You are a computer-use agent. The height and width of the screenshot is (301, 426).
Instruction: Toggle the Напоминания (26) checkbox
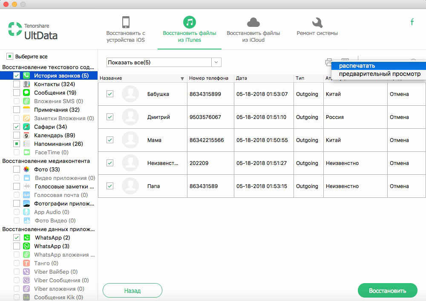click(x=17, y=144)
